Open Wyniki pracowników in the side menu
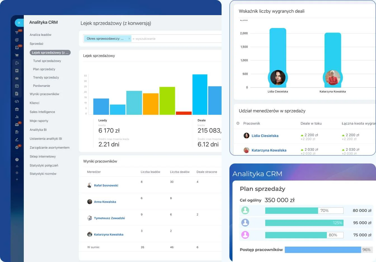Viewport: 376px width, 262px height. coord(44,94)
